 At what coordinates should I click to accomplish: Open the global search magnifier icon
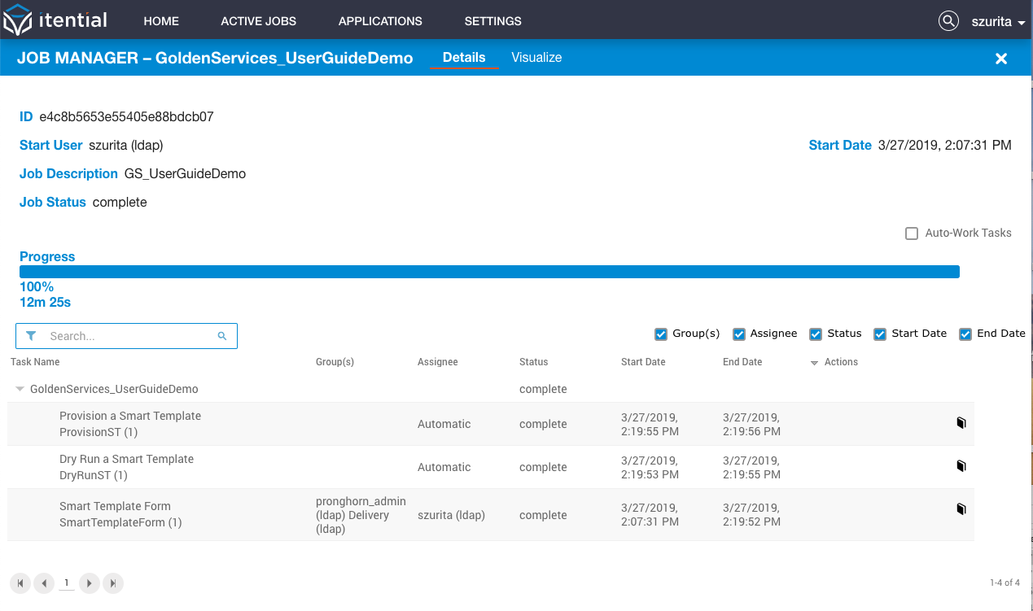click(948, 21)
